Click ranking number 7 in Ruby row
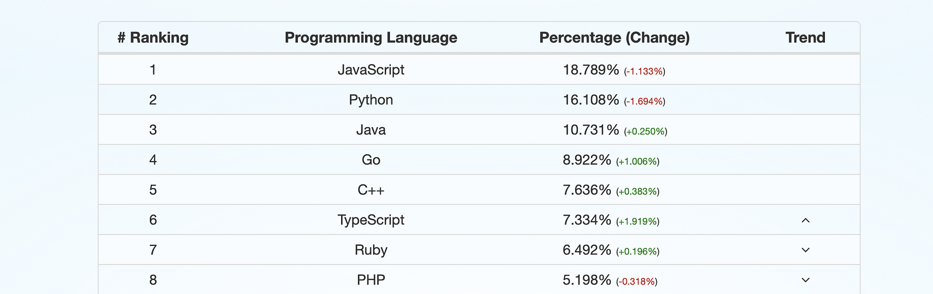This screenshot has height=294, width=933. (153, 250)
